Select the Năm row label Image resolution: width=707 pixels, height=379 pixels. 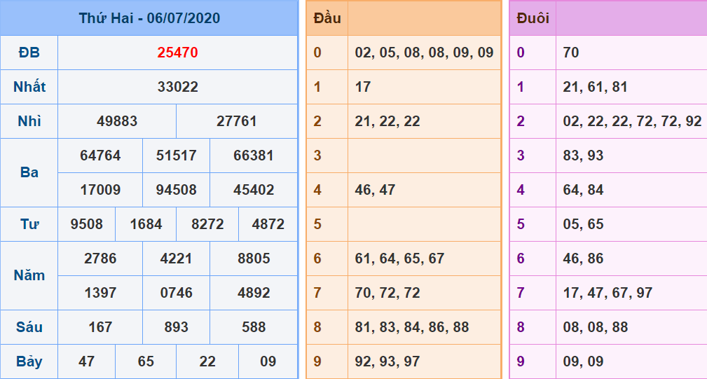coord(29,275)
